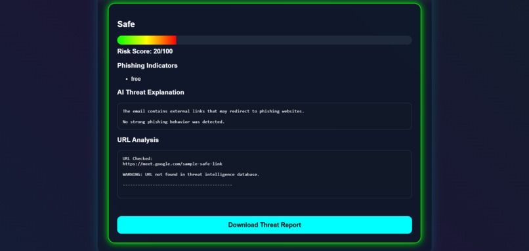The height and width of the screenshot is (251, 529).
Task: Click 'No strong phishing behavior was detected.' line
Action: (173, 122)
